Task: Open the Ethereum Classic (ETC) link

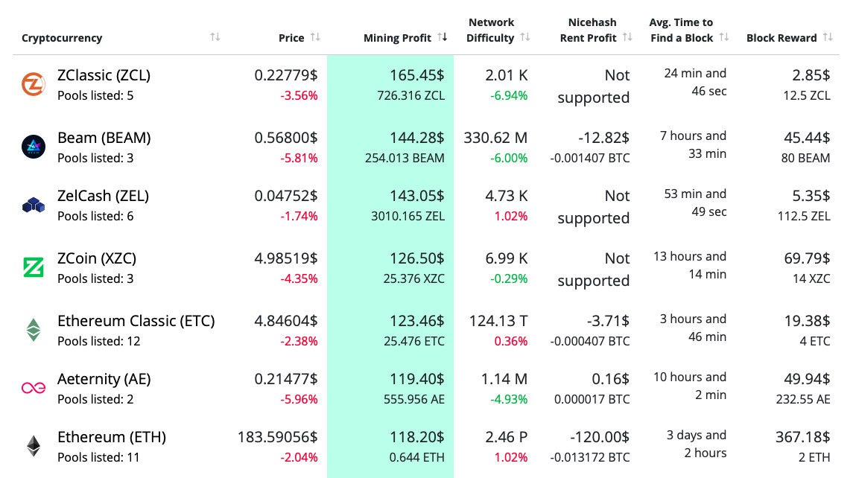Action: 136,321
